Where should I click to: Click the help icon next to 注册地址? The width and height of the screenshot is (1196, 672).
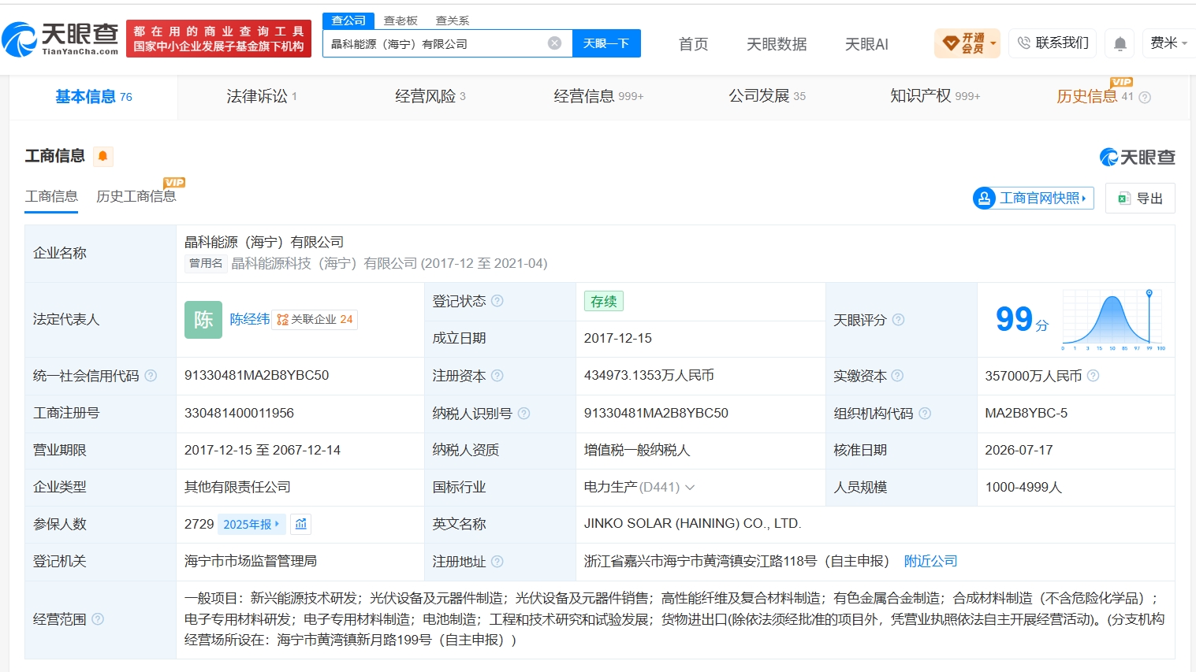click(x=497, y=562)
